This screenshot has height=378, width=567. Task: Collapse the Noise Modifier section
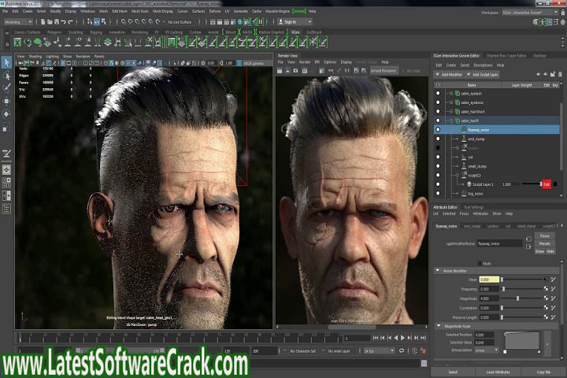pyautogui.click(x=438, y=270)
